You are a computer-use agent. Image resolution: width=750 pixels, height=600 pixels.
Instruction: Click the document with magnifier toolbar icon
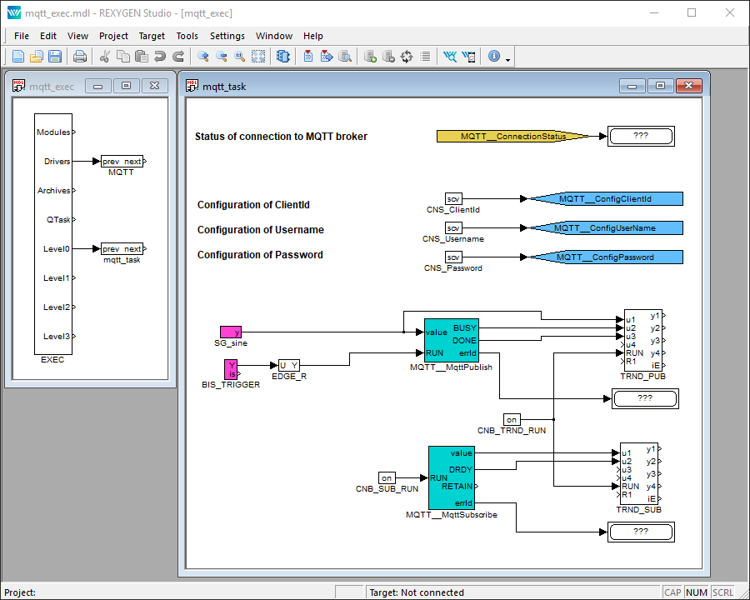345,57
